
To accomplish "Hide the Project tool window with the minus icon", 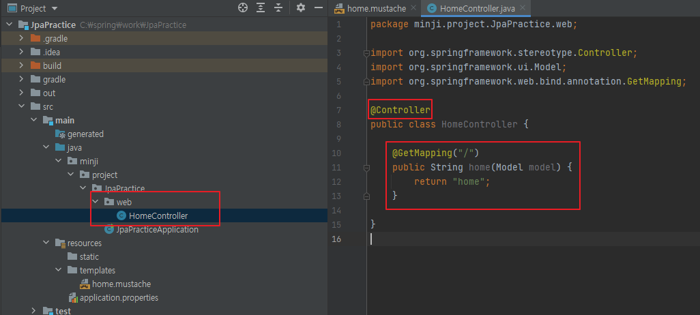I will click(x=319, y=7).
